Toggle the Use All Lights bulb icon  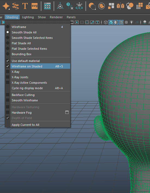131,22
